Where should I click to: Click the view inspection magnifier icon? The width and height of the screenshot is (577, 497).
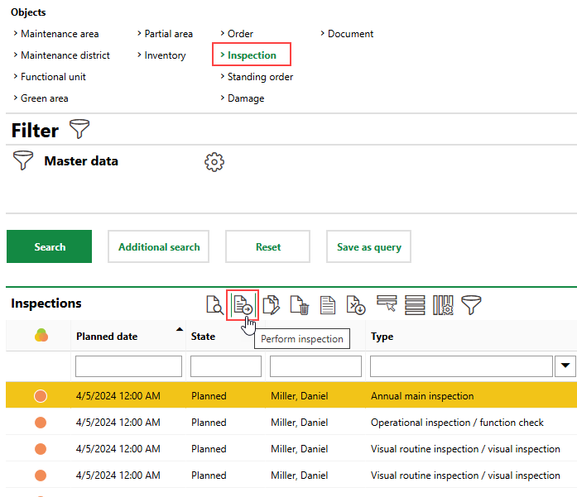[214, 305]
